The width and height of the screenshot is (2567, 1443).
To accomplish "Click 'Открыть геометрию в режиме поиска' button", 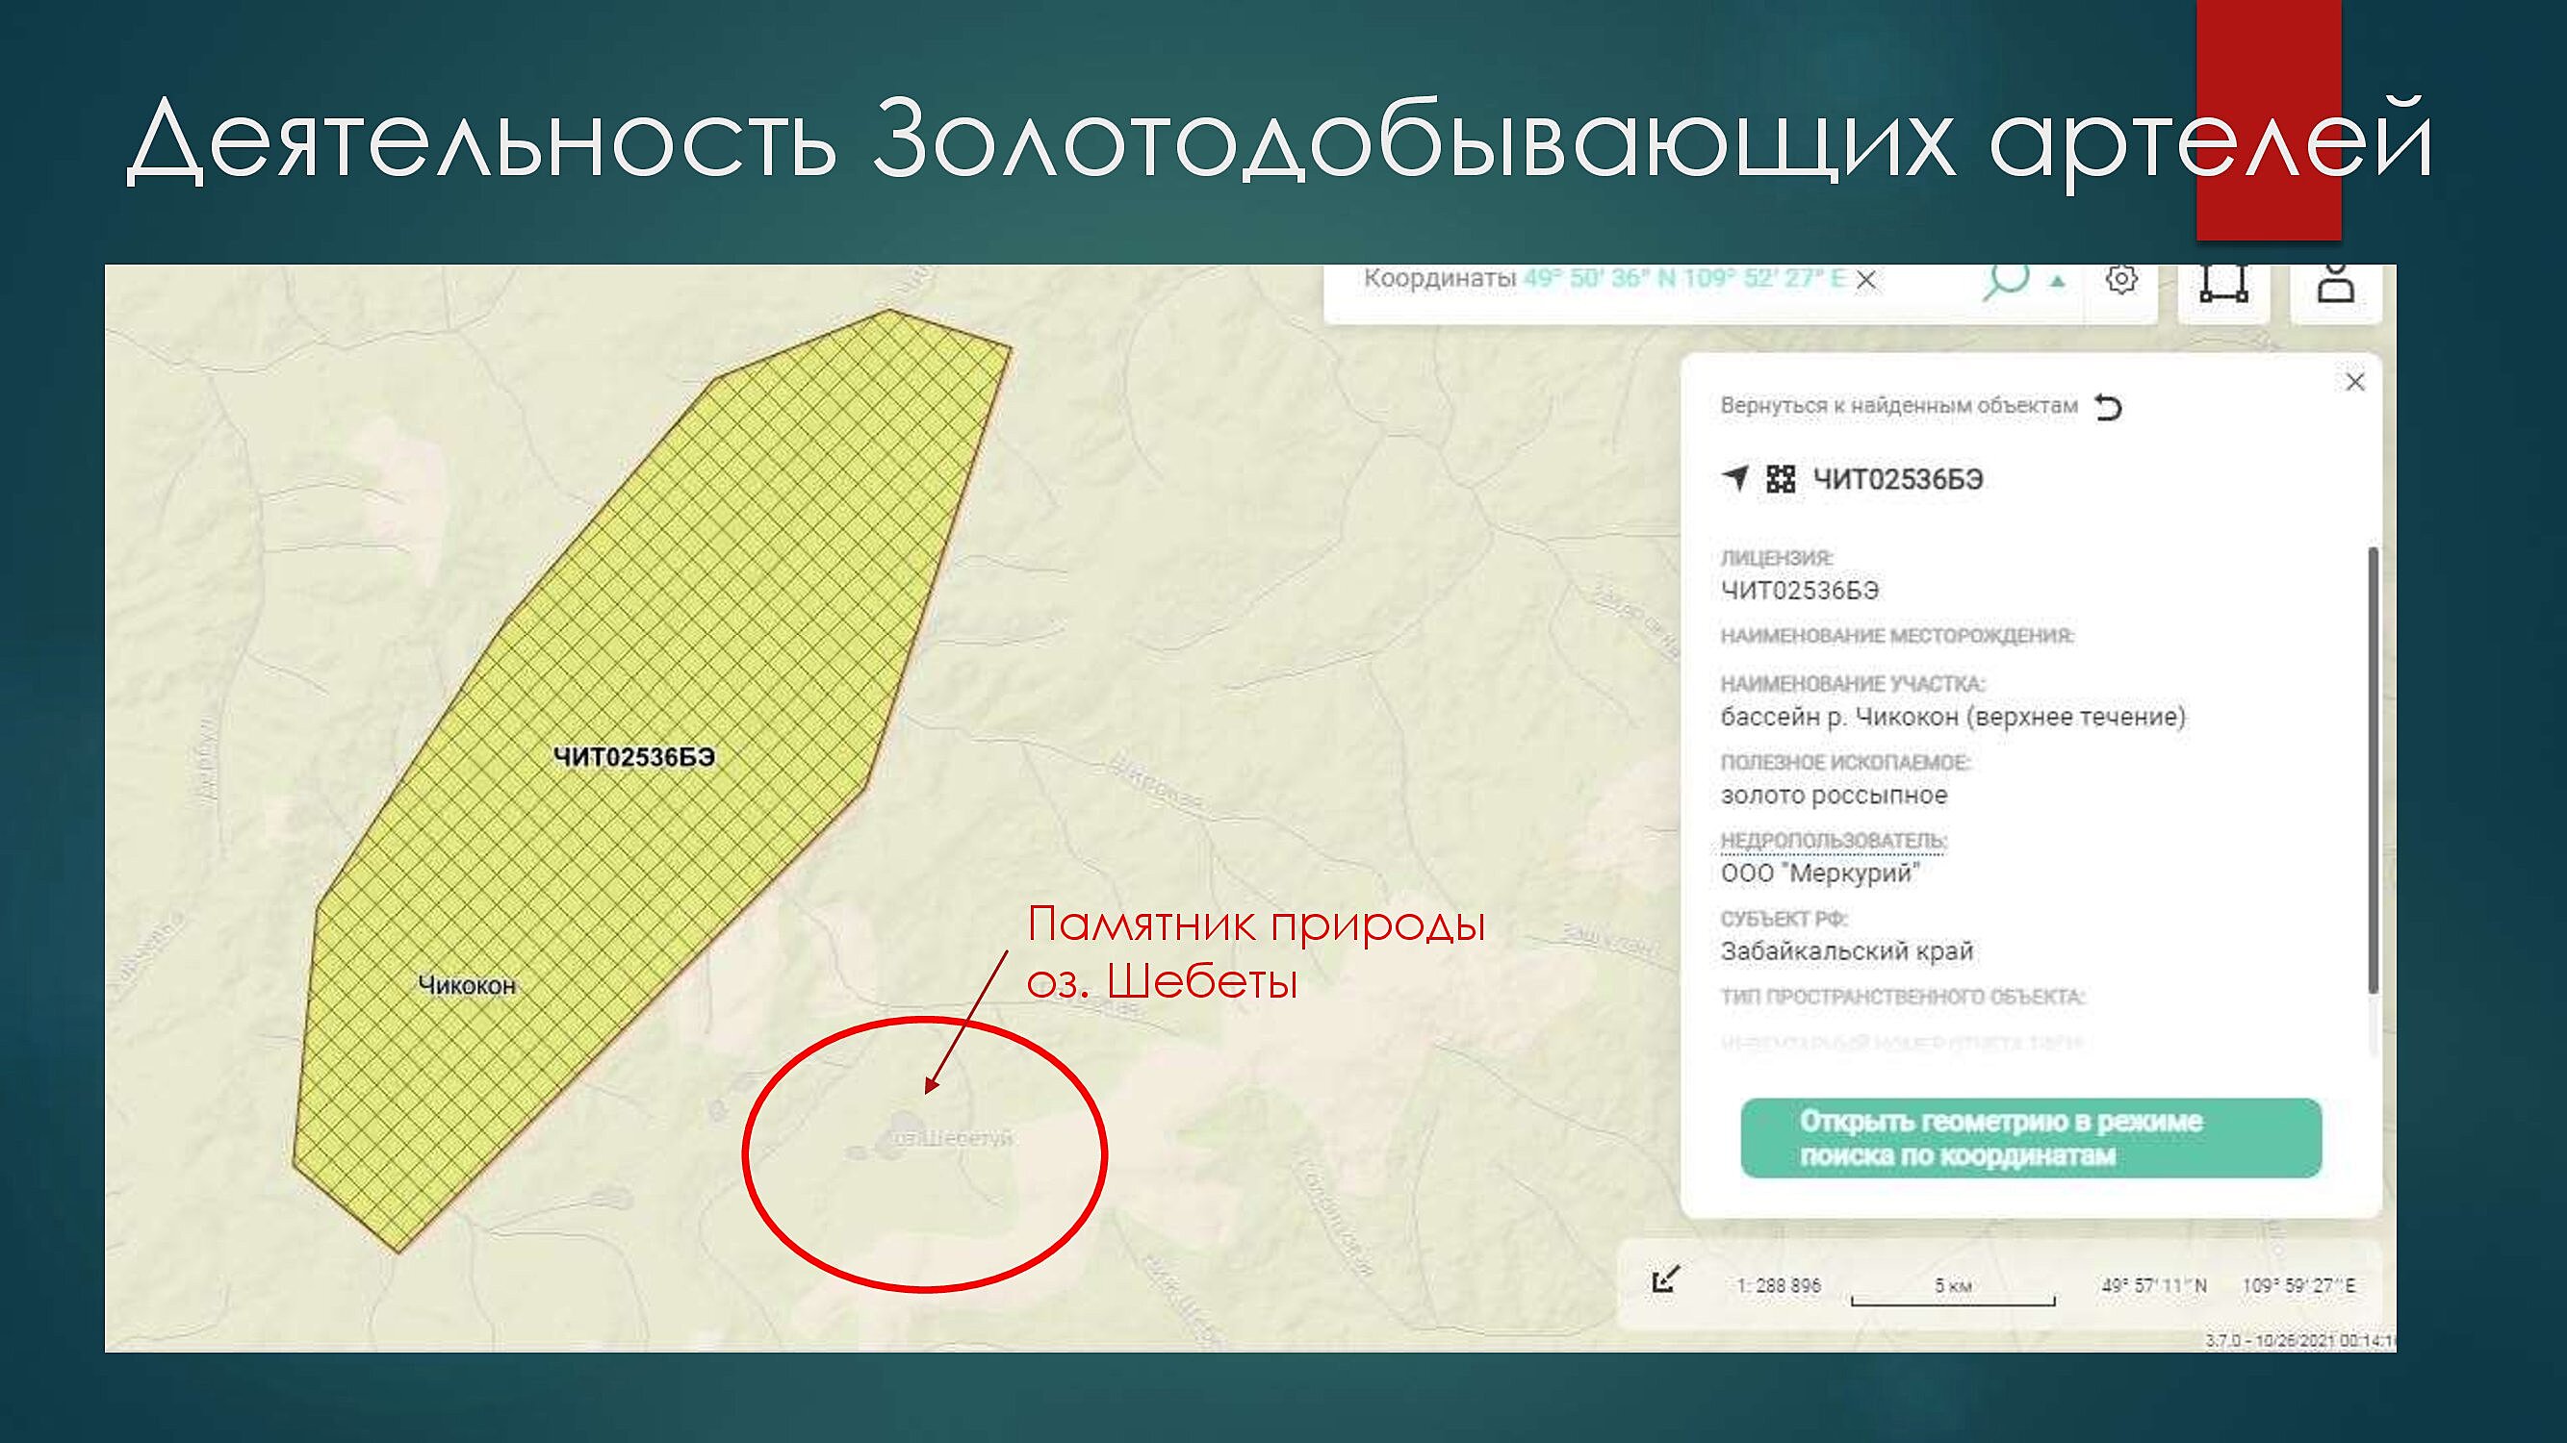I will 2031,1138.
